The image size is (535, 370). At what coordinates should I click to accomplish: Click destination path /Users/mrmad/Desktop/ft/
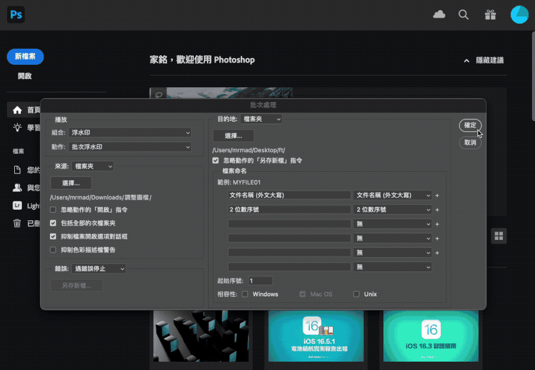(248, 150)
